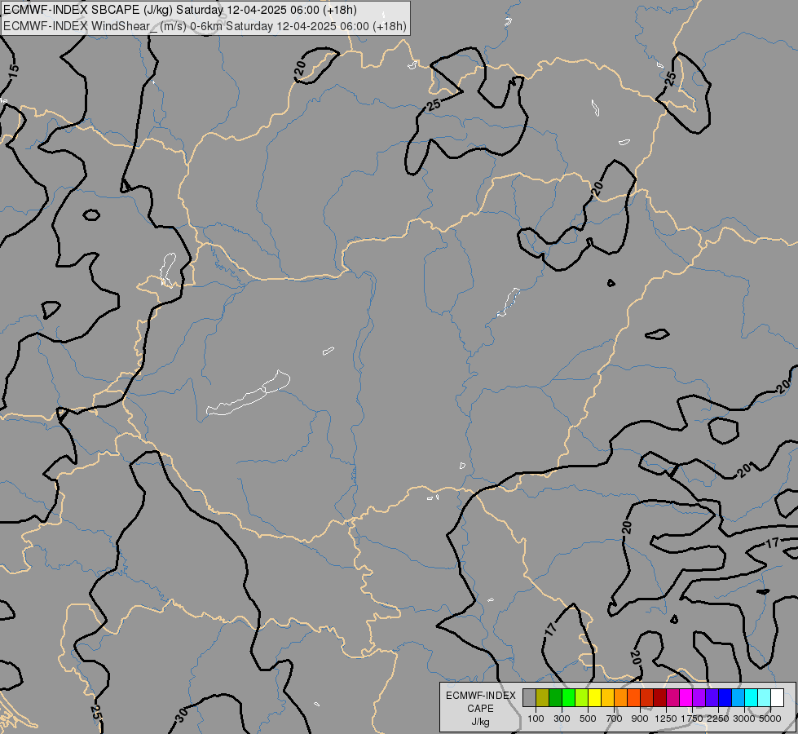This screenshot has width=798, height=734.
Task: Click legend value '700'
Action: [x=615, y=719]
